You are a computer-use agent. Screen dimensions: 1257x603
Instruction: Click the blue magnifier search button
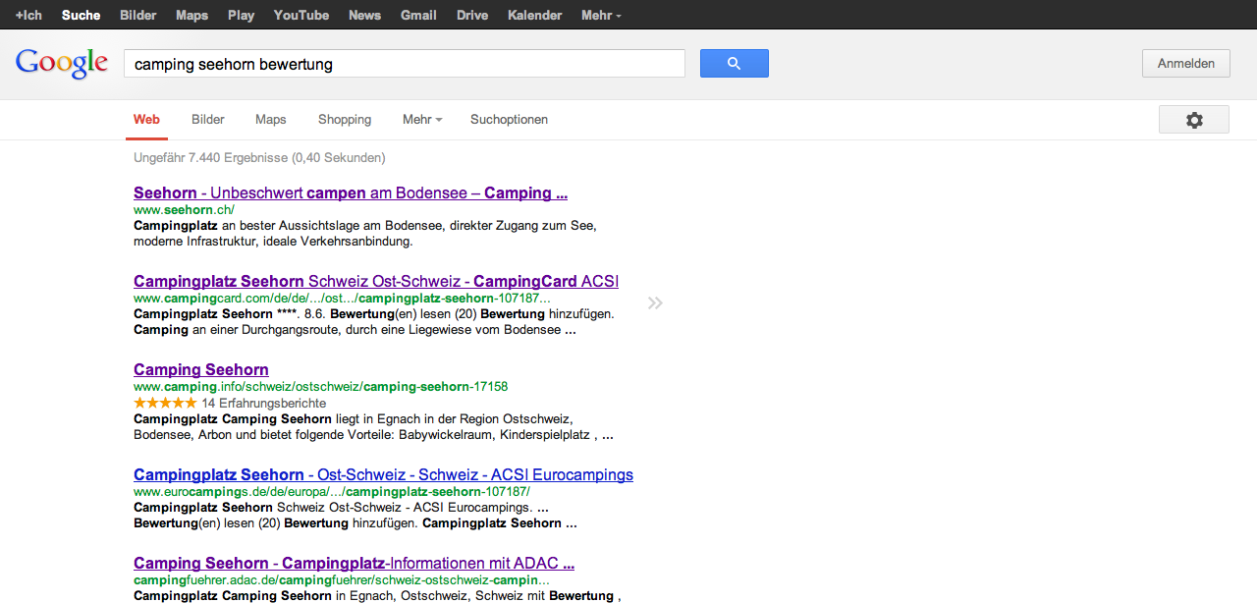tap(734, 64)
